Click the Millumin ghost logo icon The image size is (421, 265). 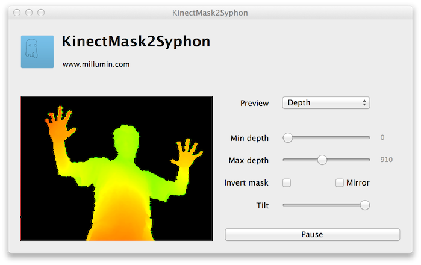(37, 52)
